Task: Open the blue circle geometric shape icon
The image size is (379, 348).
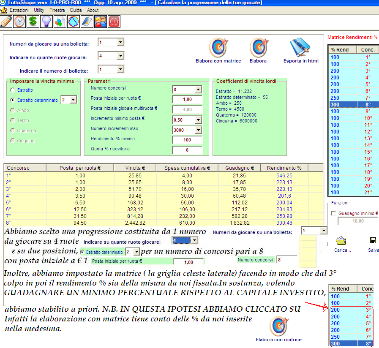Action: 74,22
